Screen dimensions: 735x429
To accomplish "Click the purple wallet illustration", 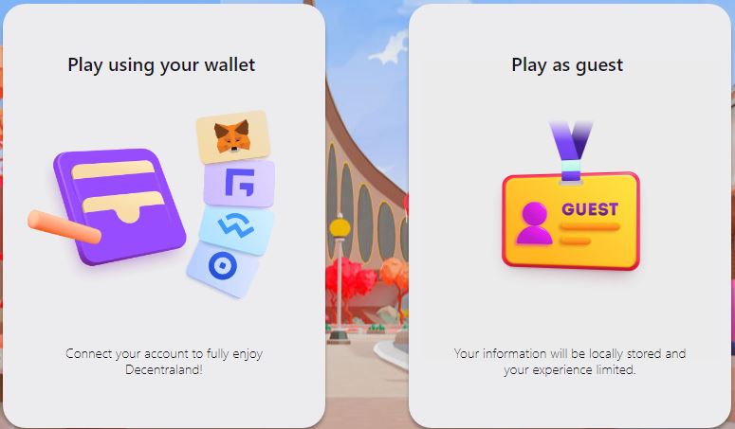I will pyautogui.click(x=119, y=206).
